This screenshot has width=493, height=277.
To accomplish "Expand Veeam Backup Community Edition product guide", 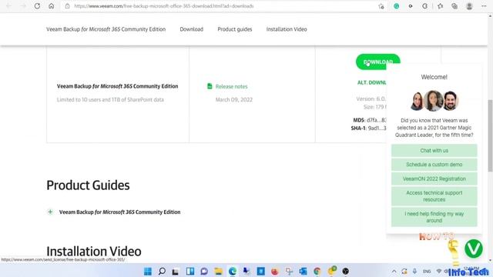I will point(50,212).
